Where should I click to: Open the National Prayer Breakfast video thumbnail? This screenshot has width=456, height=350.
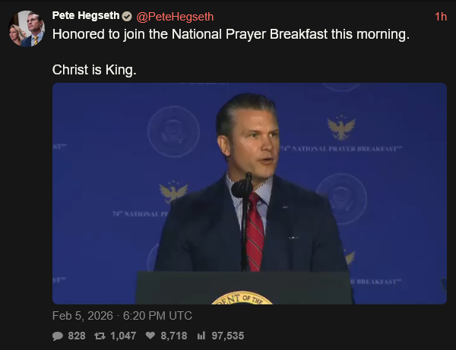point(249,194)
